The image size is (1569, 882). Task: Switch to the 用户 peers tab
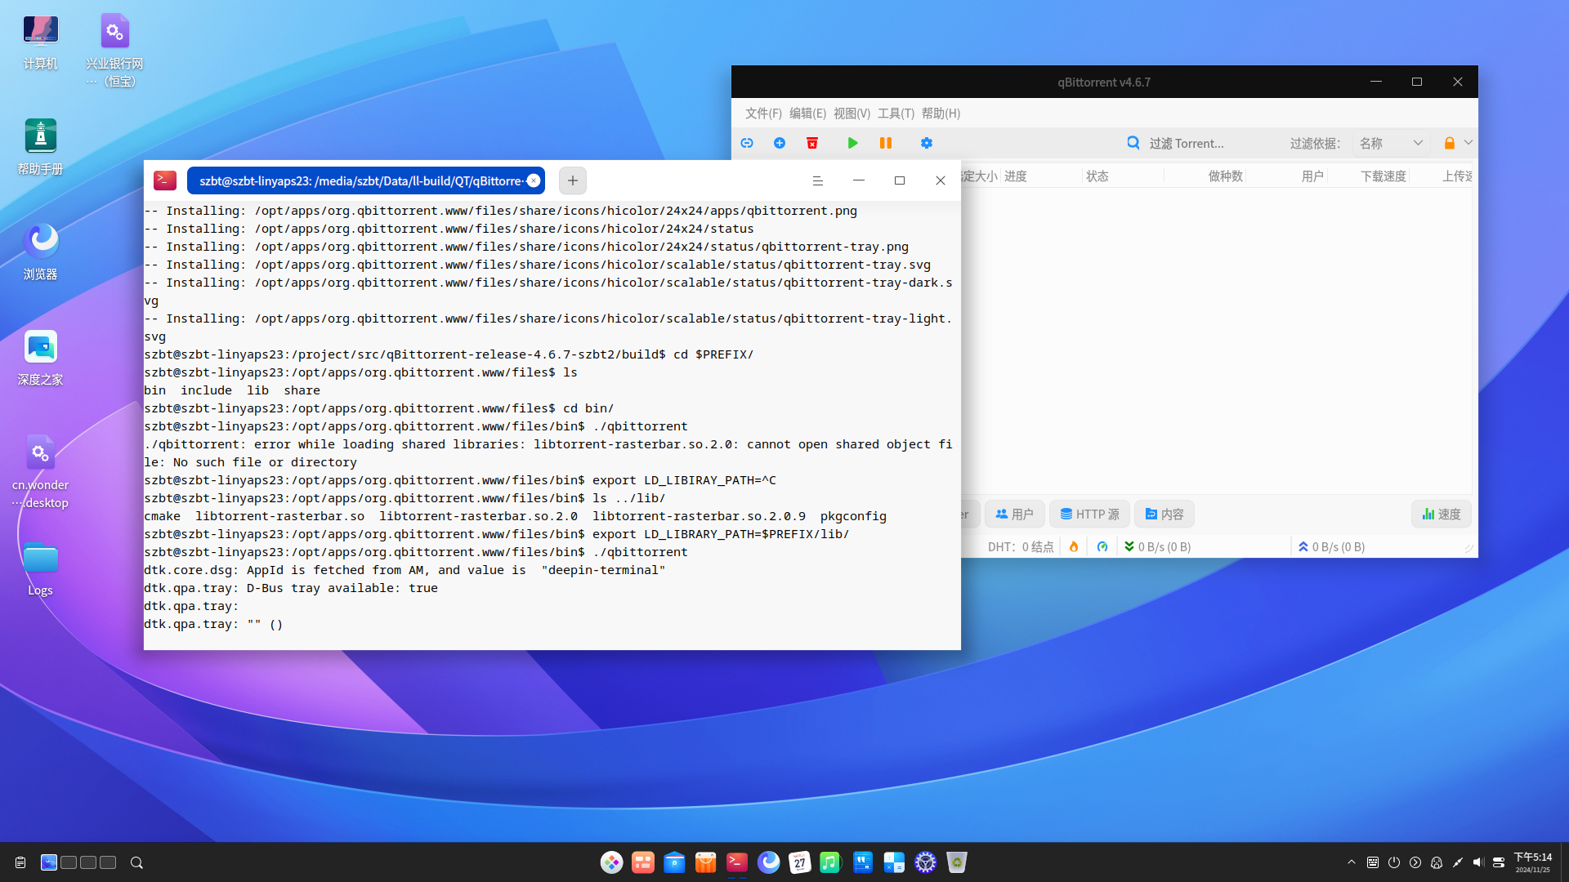1014,514
